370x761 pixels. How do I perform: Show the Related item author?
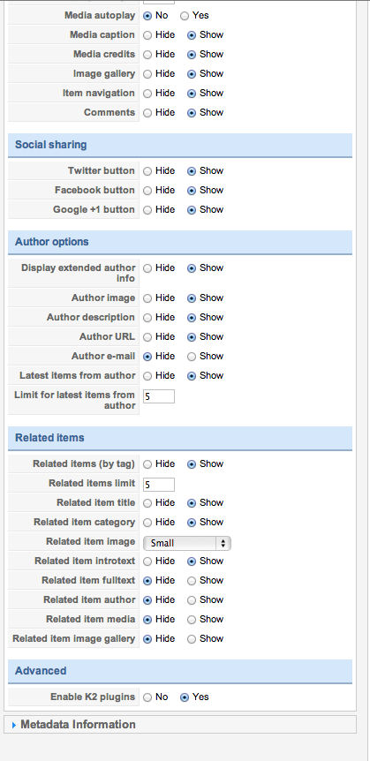[x=192, y=600]
